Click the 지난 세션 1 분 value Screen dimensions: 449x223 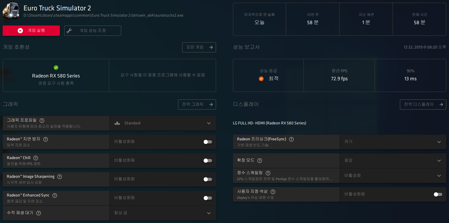366,23
